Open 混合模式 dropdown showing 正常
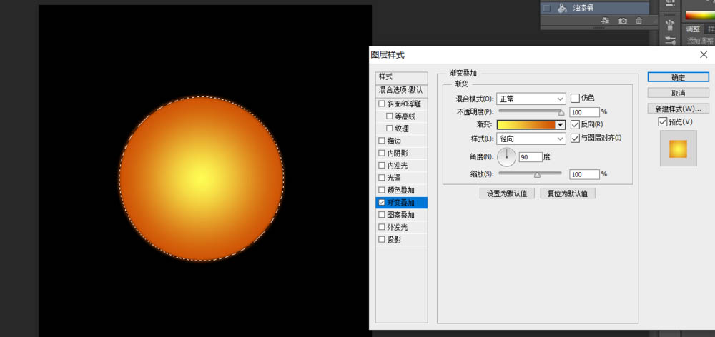The width and height of the screenshot is (715, 337). (x=531, y=99)
